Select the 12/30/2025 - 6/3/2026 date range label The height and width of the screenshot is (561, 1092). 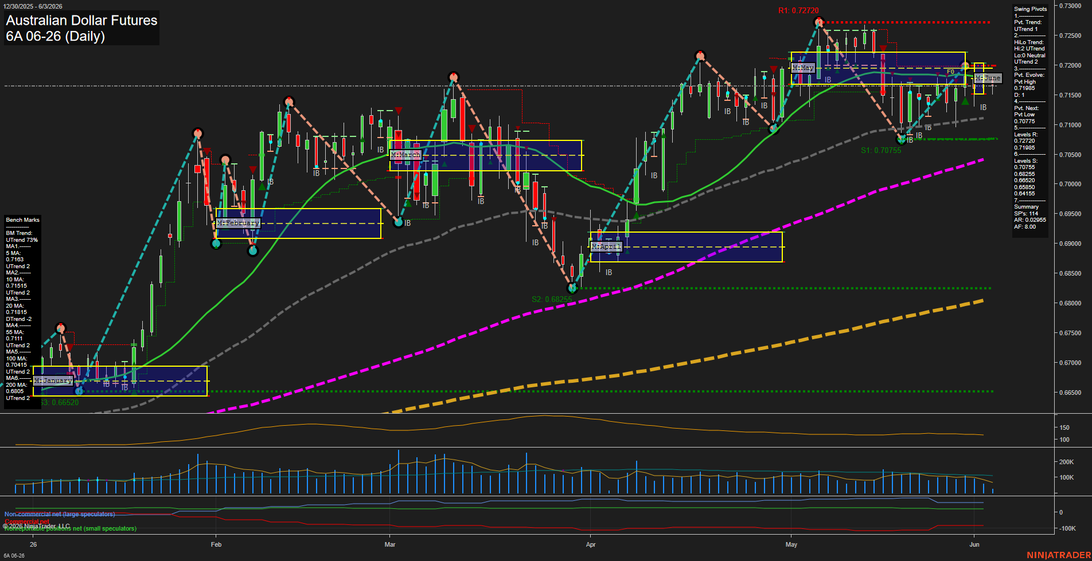pyautogui.click(x=33, y=6)
